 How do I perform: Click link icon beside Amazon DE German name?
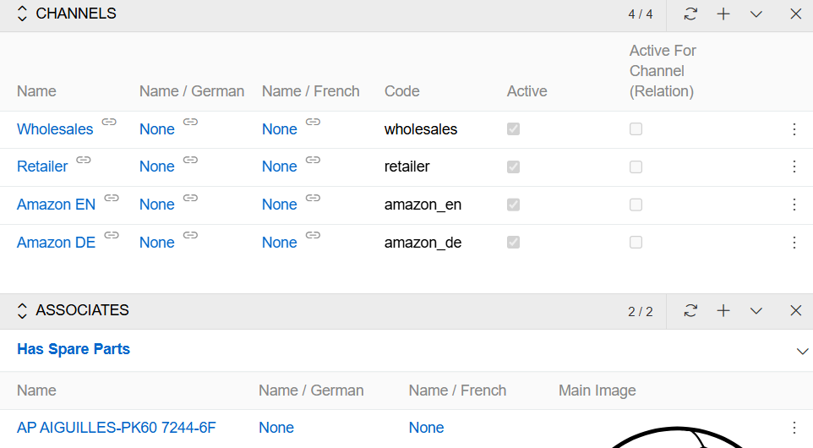pyautogui.click(x=190, y=235)
